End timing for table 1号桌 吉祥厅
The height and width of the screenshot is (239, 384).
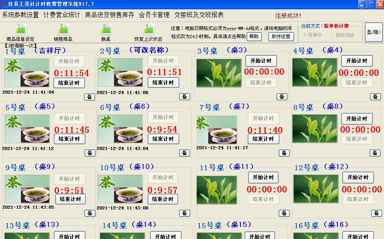click(69, 82)
